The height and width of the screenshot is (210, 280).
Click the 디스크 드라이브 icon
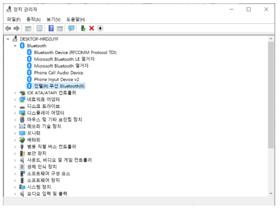[x=22, y=107]
